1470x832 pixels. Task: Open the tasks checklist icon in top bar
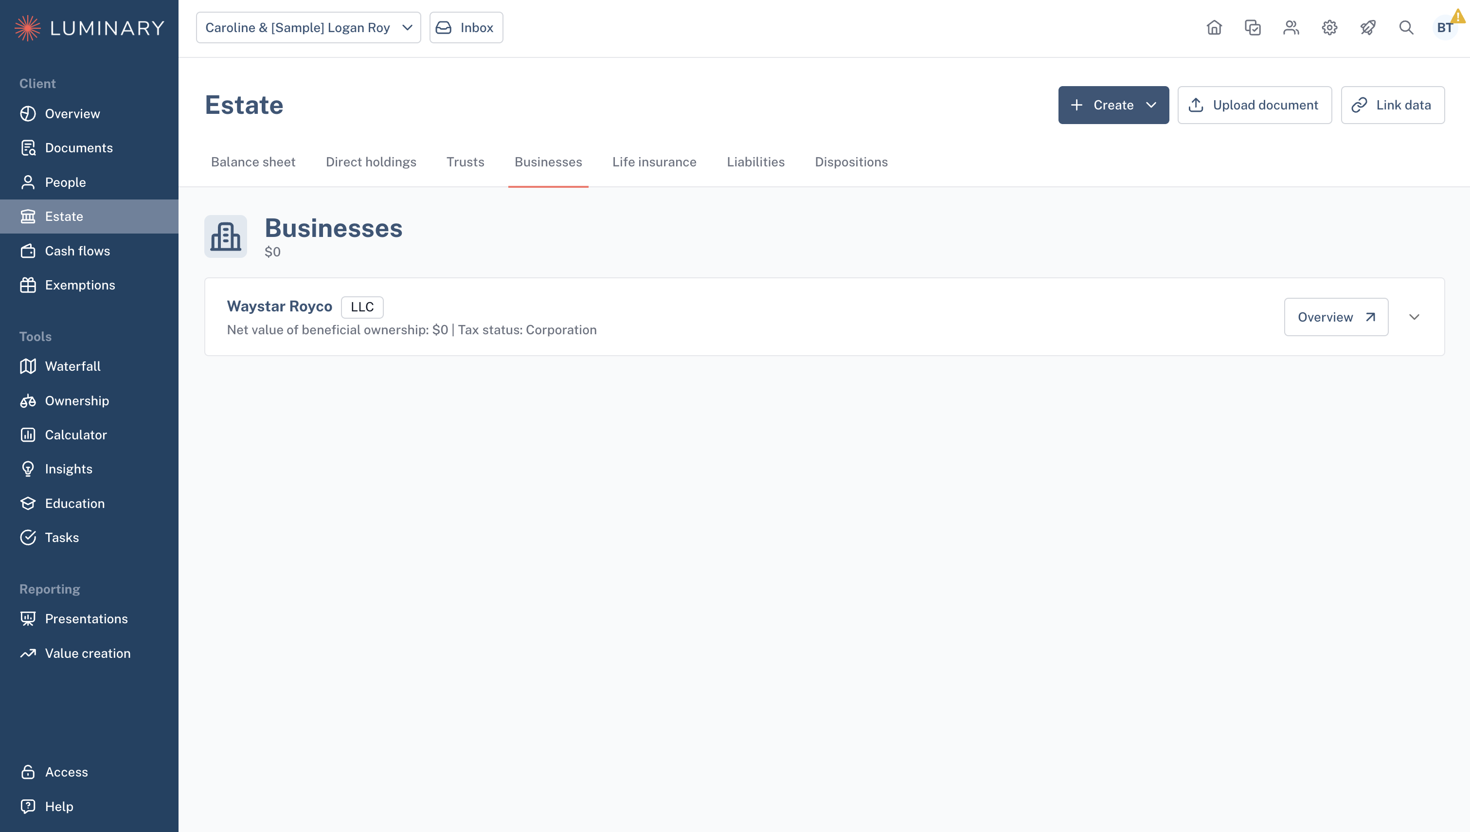tap(1253, 27)
